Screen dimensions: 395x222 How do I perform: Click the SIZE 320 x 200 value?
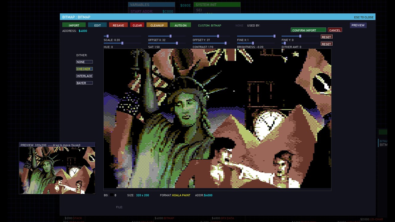click(143, 195)
